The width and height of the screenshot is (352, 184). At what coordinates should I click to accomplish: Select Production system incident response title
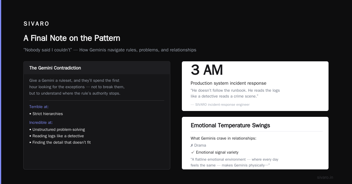(x=229, y=83)
